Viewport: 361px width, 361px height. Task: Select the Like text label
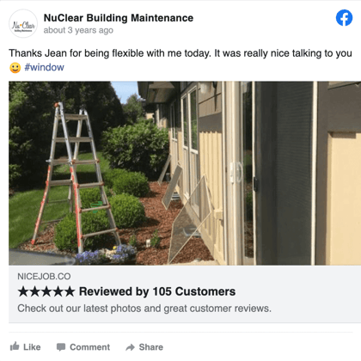coord(32,347)
